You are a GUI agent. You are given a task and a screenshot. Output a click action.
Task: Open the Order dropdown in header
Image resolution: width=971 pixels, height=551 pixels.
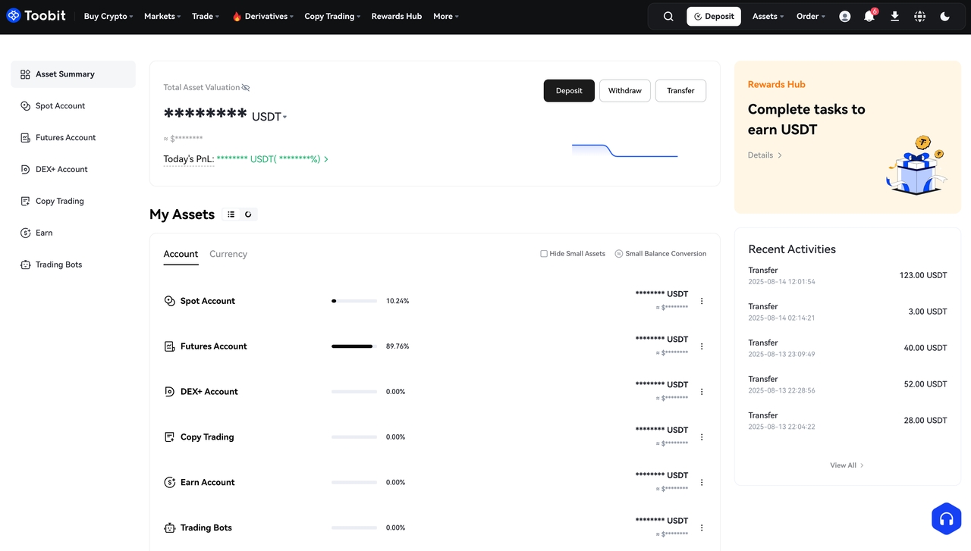pos(811,16)
